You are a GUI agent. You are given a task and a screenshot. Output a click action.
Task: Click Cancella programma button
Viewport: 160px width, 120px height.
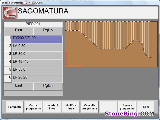tap(90, 107)
